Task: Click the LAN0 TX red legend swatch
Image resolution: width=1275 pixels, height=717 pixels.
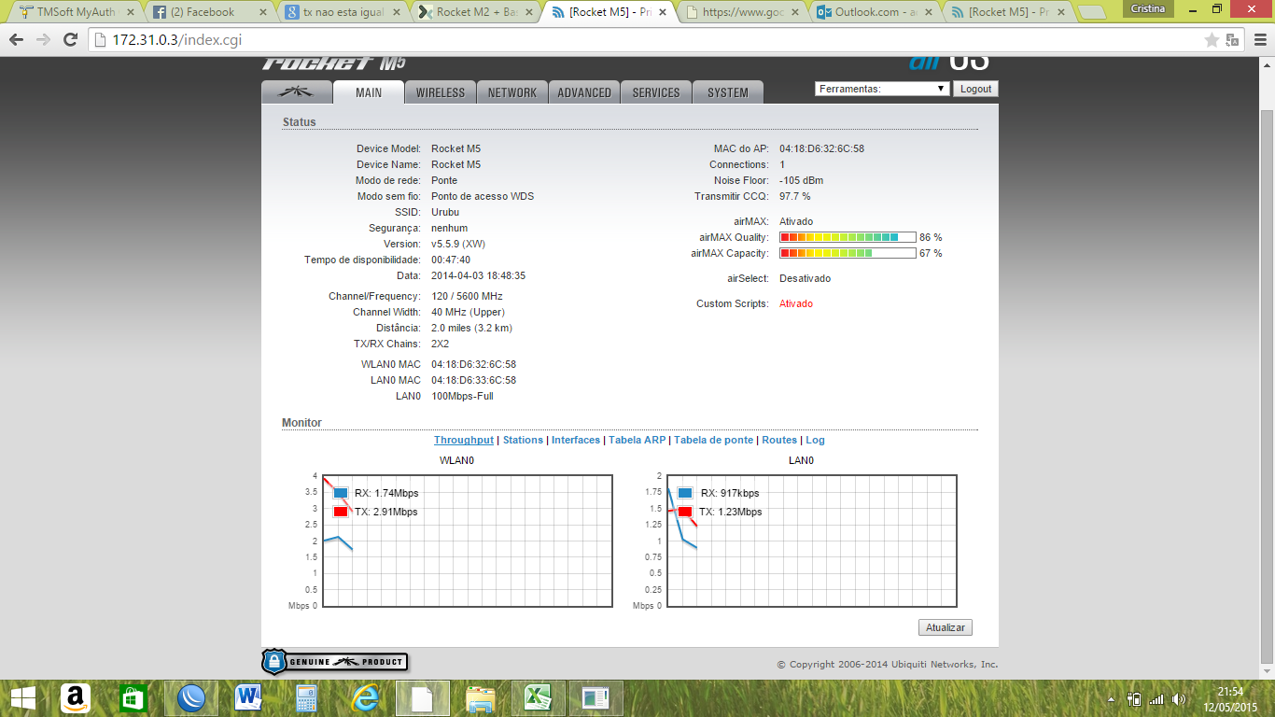Action: click(685, 512)
